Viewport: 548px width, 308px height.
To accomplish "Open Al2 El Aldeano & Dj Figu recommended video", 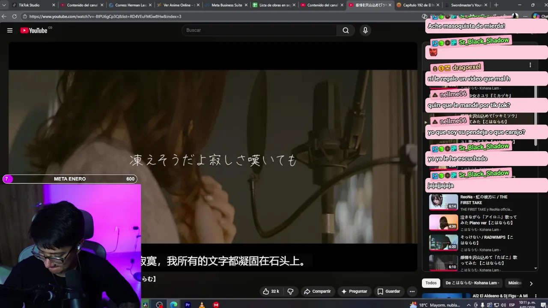I will [500, 296].
